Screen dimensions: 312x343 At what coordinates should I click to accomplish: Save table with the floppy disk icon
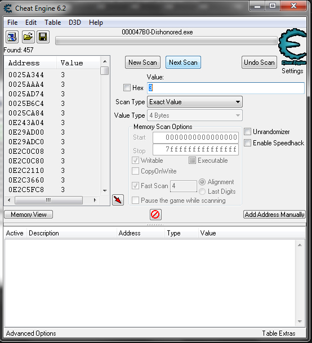click(43, 37)
